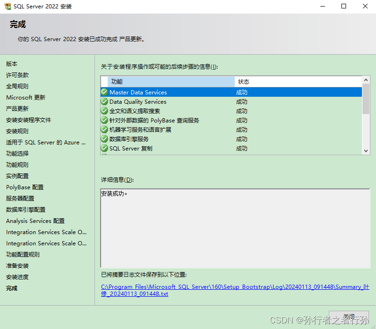Click the SQL Server setup icon in title bar
This screenshot has height=329, width=376.
[7, 6]
